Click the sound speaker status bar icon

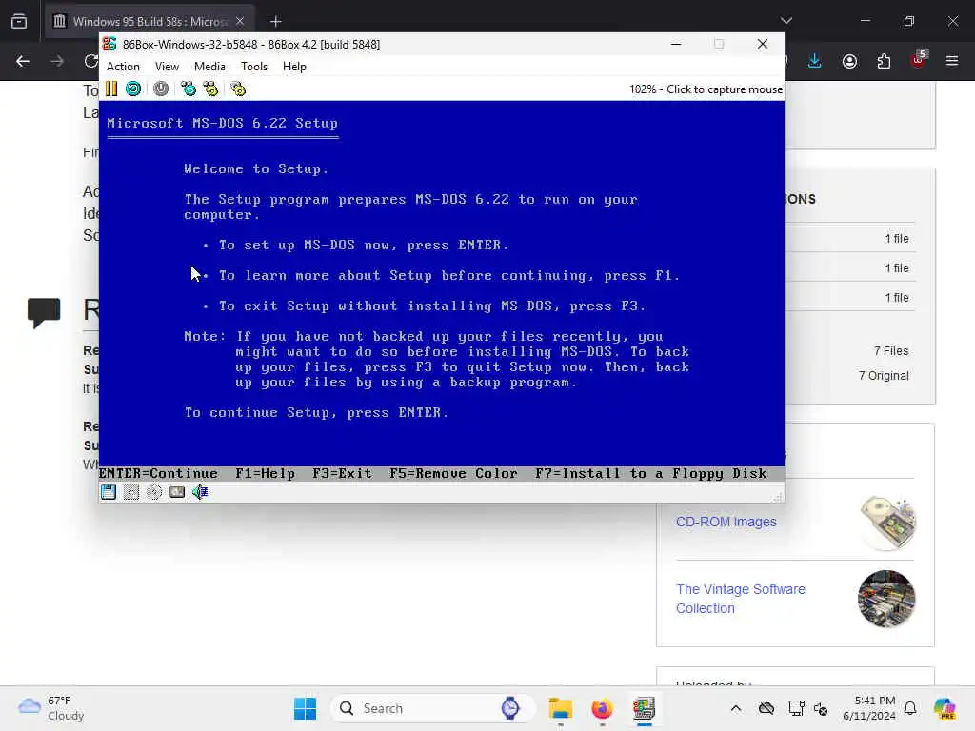click(x=200, y=492)
